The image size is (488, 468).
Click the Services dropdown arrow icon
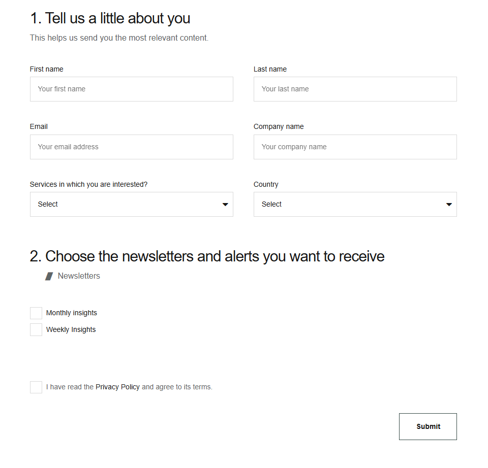(225, 205)
